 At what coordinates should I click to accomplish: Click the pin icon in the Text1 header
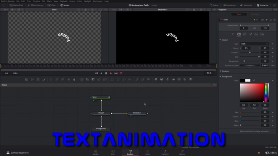(266, 20)
